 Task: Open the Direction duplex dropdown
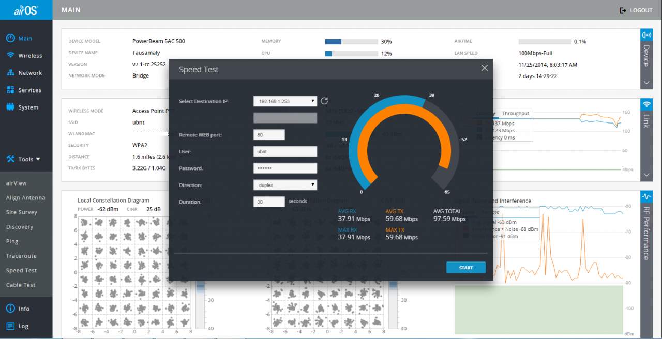click(285, 185)
